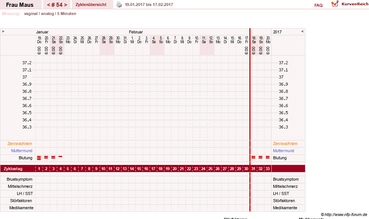Click the printer icon next to date range
The image size is (369, 219).
[119, 5]
